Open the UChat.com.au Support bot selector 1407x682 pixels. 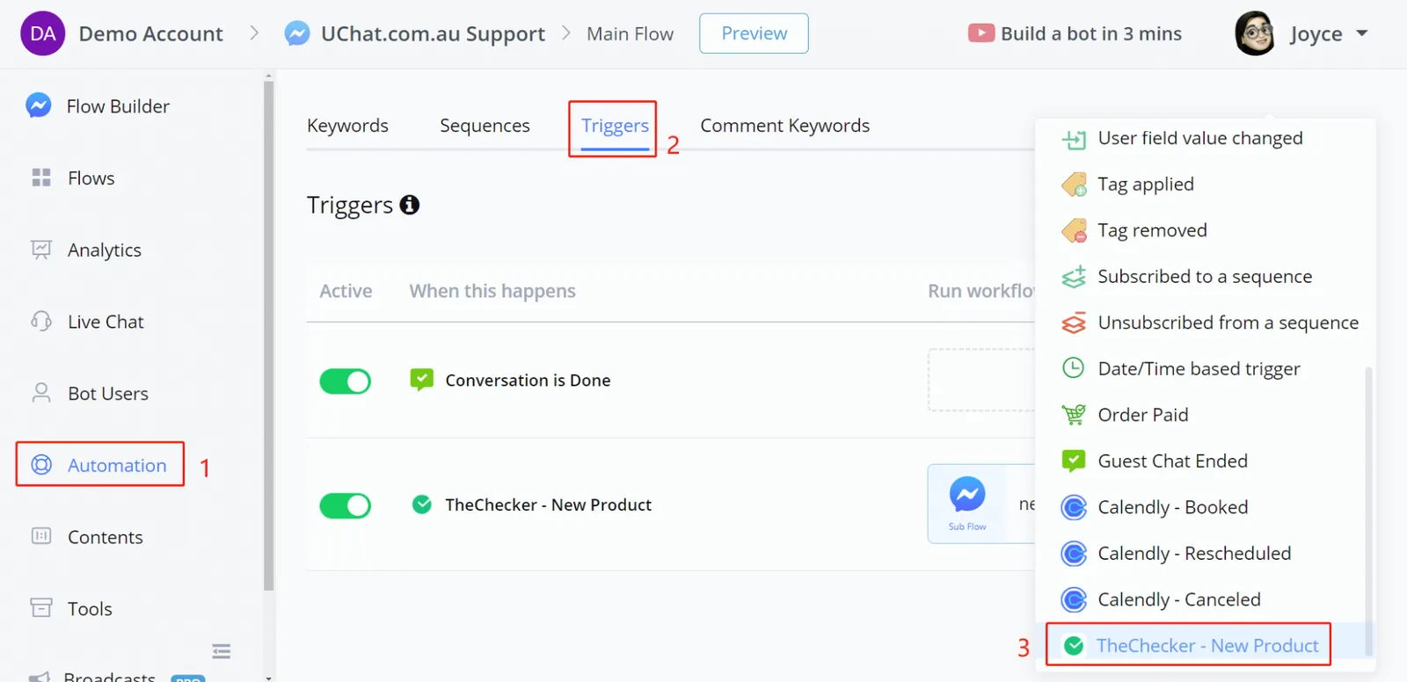(x=414, y=33)
